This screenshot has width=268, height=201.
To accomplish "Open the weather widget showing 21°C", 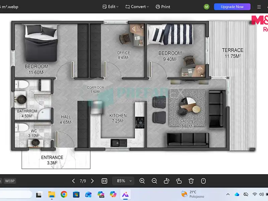I will coord(193,194).
